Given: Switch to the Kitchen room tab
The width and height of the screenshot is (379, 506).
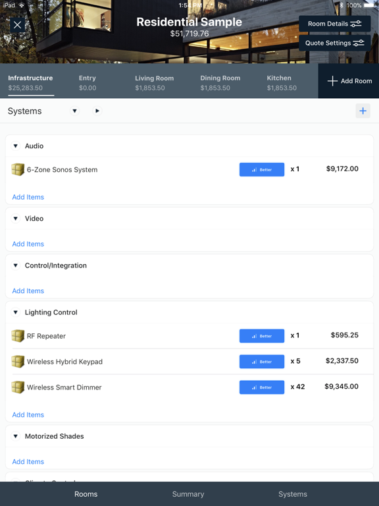Looking at the screenshot, I should point(282,82).
